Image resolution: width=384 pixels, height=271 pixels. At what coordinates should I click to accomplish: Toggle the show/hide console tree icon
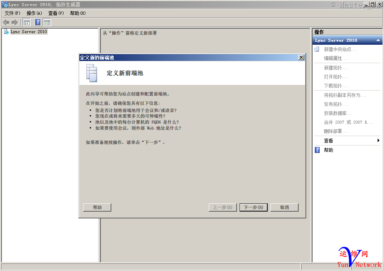click(x=26, y=23)
